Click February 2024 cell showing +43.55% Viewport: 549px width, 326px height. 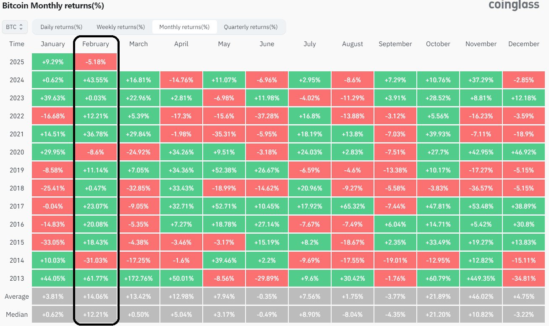[96, 80]
